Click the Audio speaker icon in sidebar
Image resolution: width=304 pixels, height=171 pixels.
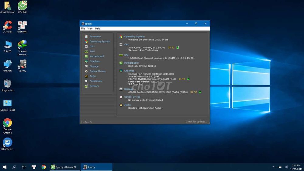[x=86, y=76]
